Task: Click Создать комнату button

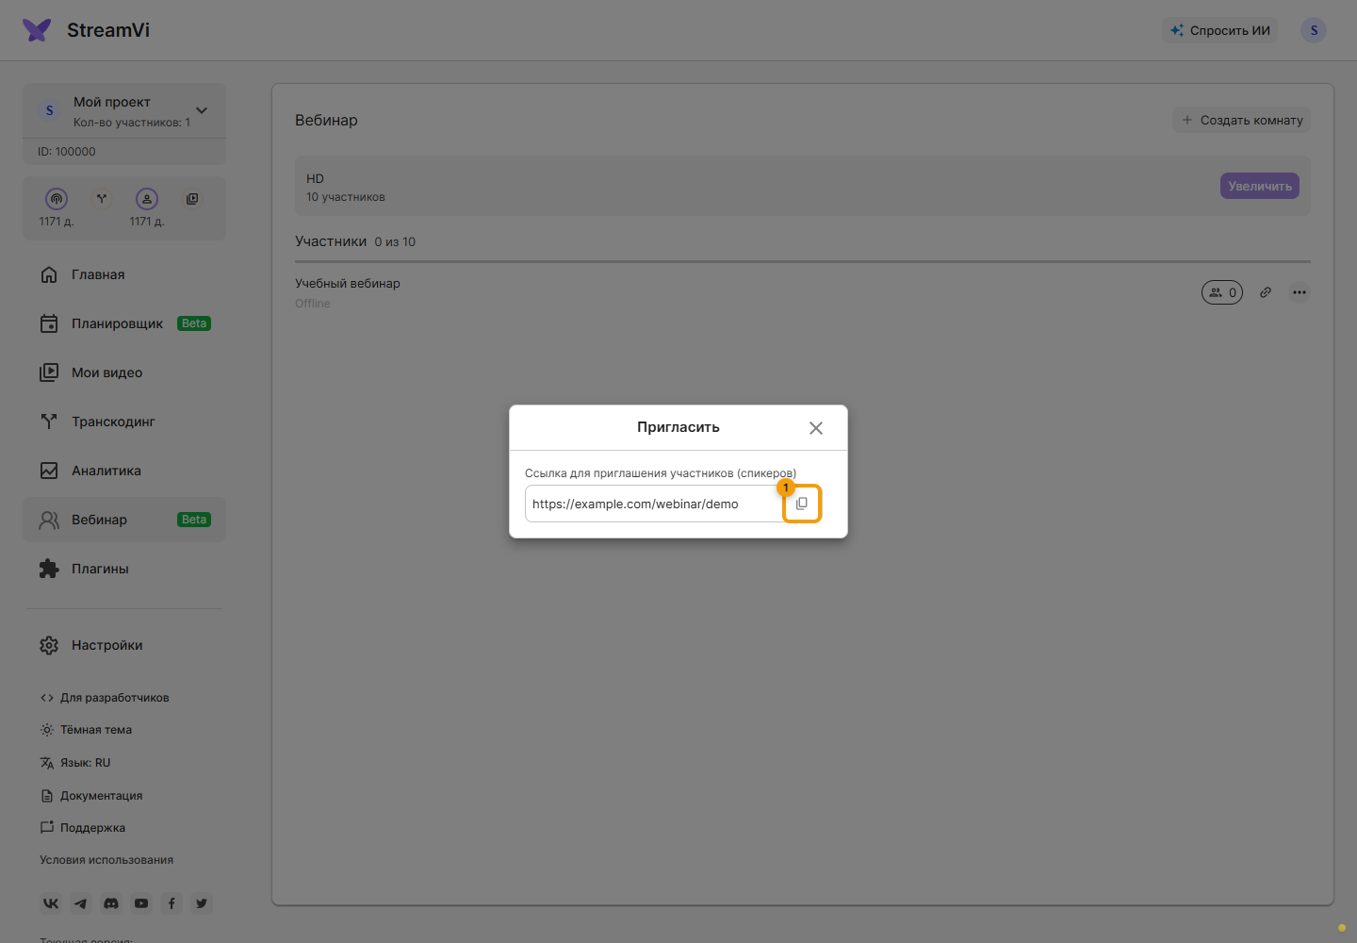Action: [x=1241, y=120]
